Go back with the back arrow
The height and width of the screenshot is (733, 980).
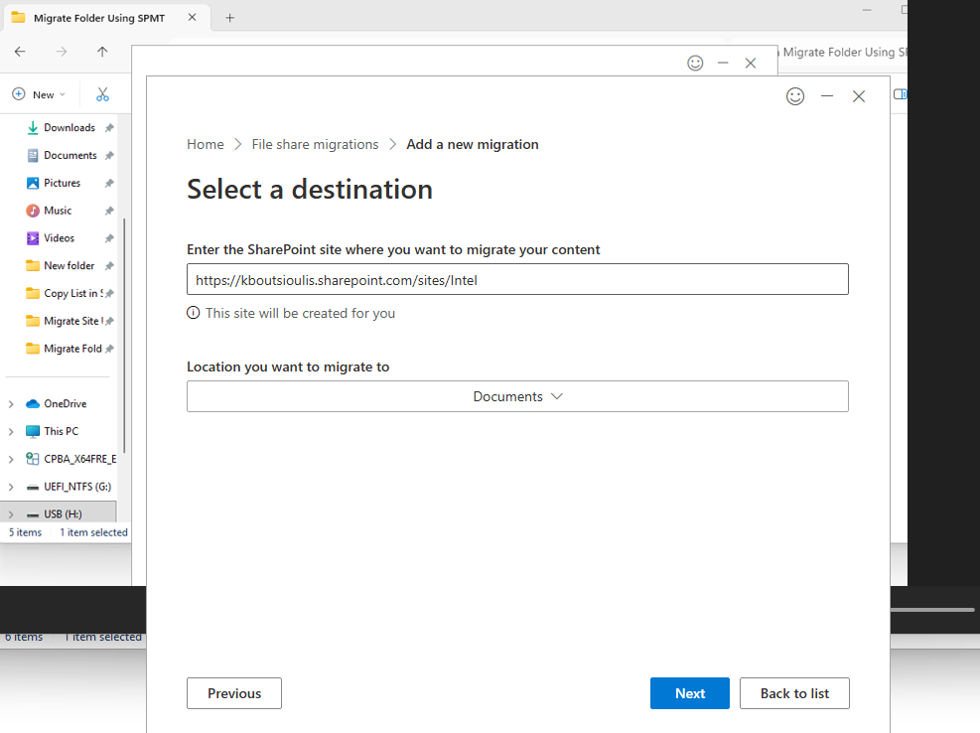(x=20, y=52)
